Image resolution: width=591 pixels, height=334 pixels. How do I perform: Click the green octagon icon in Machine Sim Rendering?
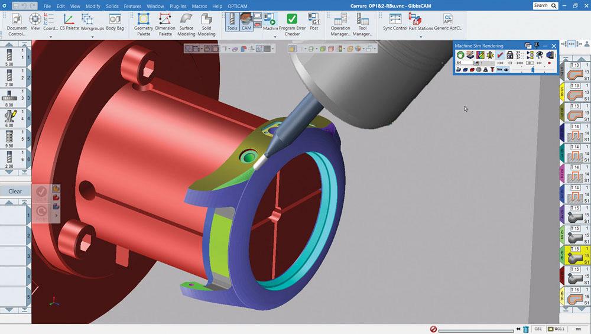coord(460,54)
